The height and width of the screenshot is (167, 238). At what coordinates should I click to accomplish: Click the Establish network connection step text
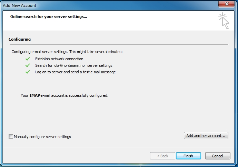coord(59,59)
